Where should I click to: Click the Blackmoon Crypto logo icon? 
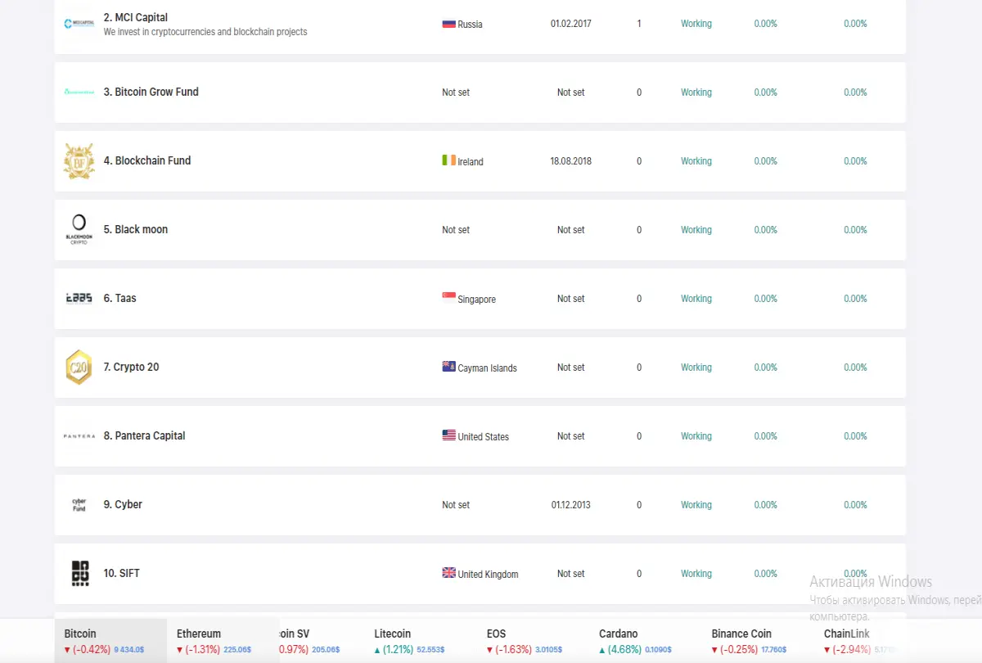click(x=79, y=230)
